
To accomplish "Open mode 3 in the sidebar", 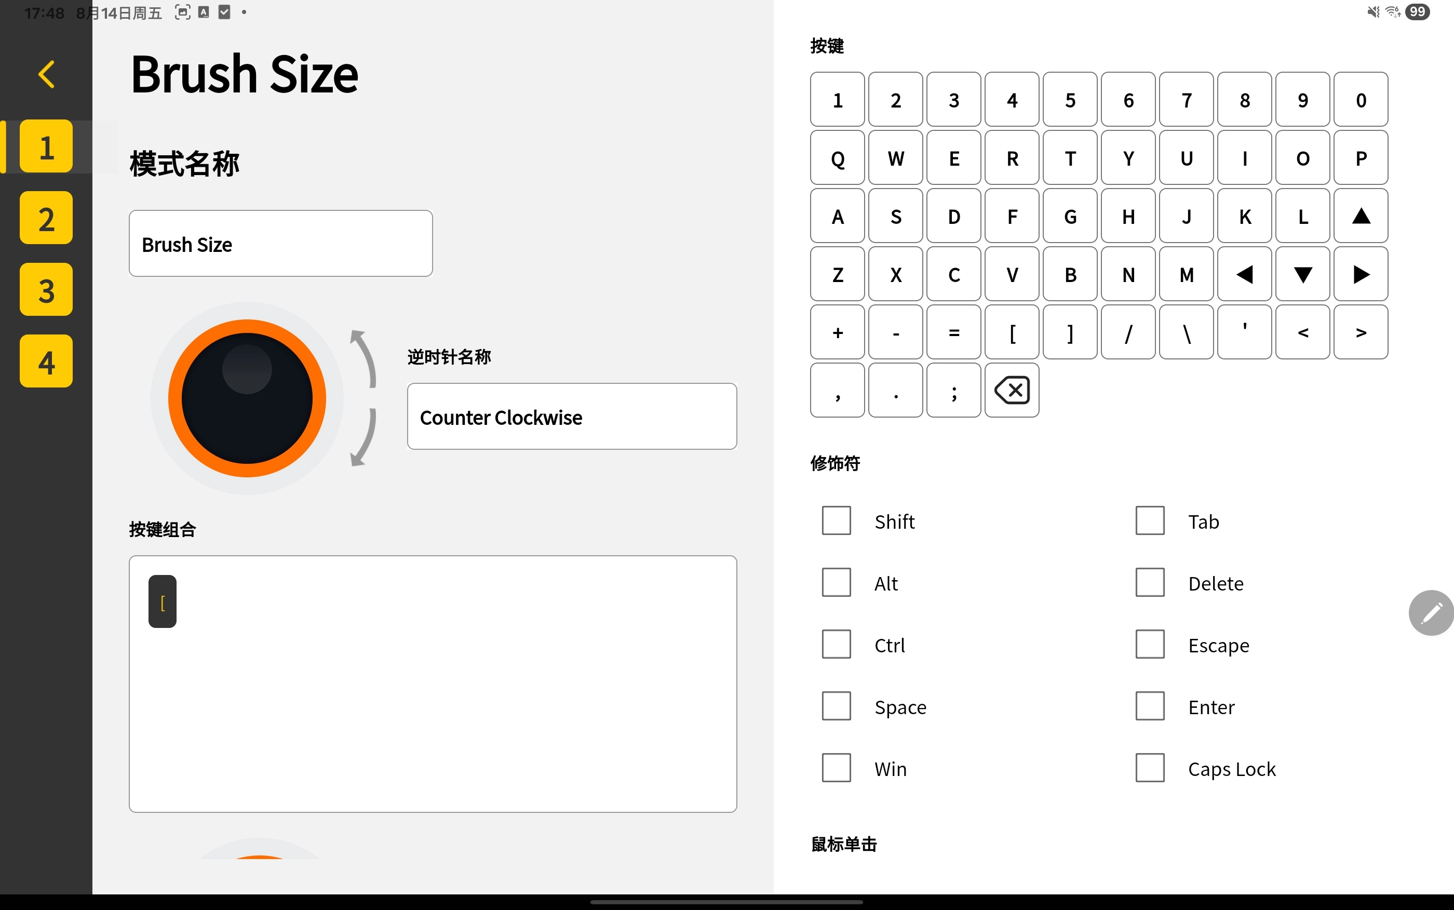I will click(46, 289).
